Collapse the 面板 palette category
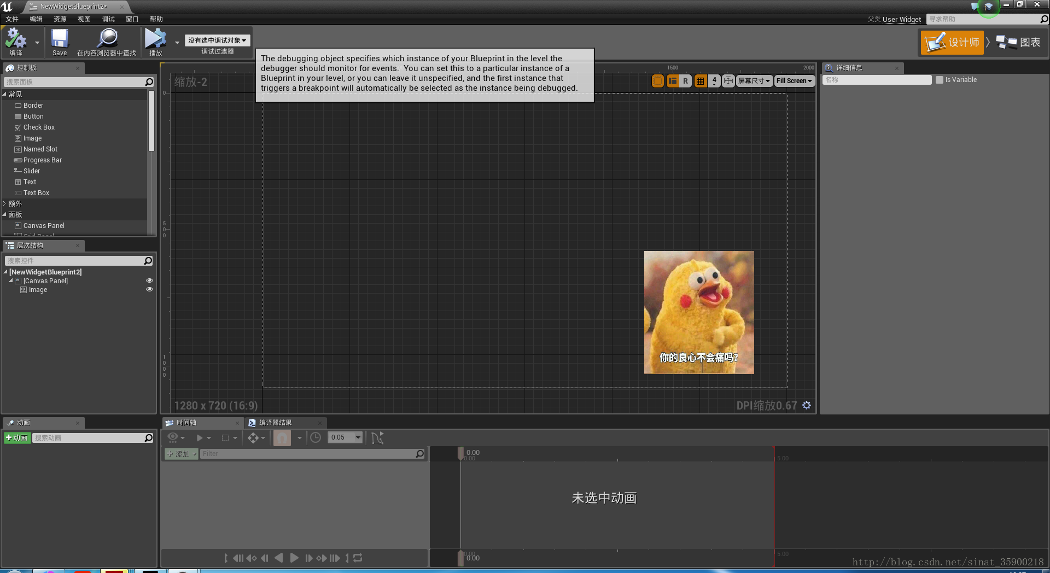1050x573 pixels. pos(4,214)
